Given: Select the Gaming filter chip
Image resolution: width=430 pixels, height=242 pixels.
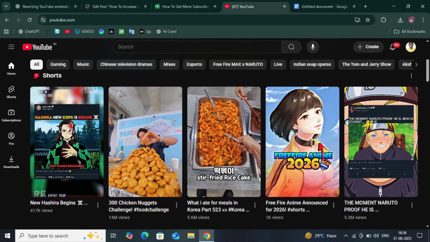Looking at the screenshot, I should (58, 64).
